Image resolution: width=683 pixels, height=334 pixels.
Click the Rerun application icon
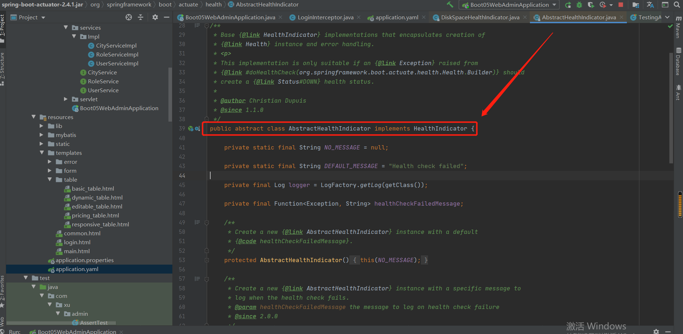[568, 5]
